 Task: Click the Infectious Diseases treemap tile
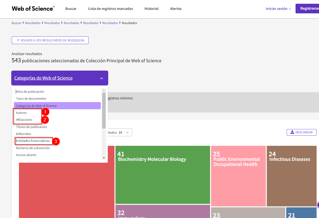[x=292, y=176]
